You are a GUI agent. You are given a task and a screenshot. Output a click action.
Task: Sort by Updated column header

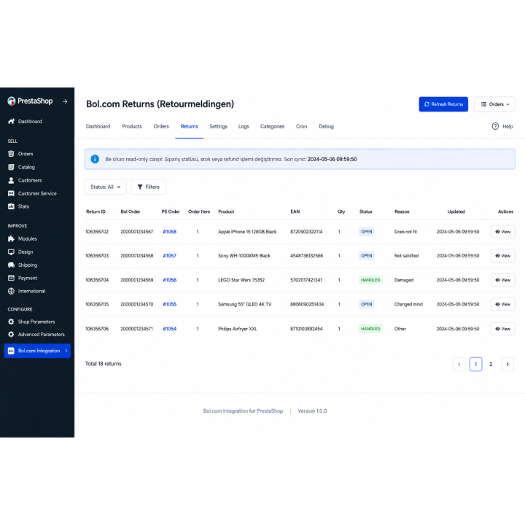click(x=456, y=211)
